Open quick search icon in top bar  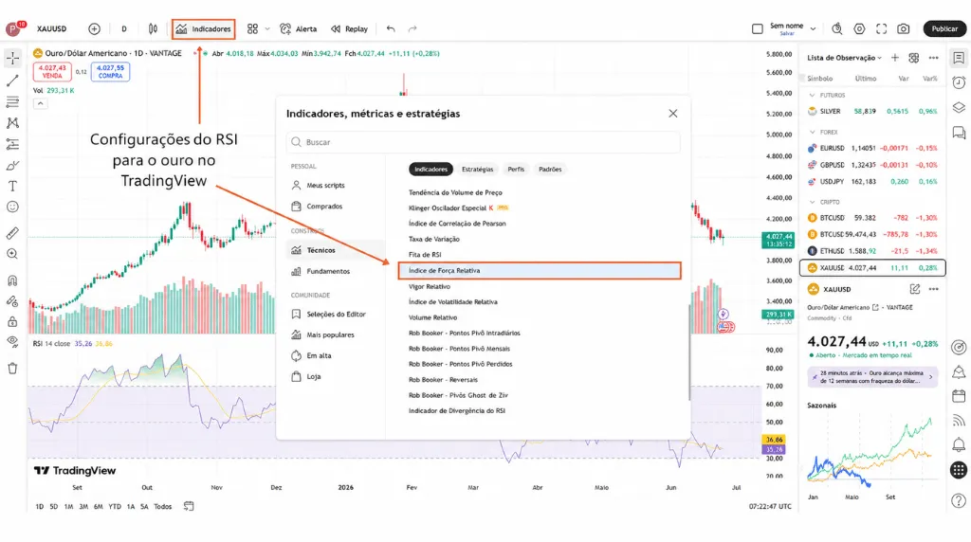pos(837,28)
